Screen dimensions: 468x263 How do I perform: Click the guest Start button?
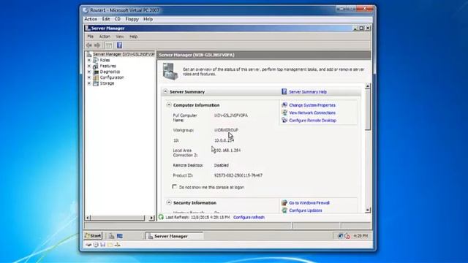[93, 236]
